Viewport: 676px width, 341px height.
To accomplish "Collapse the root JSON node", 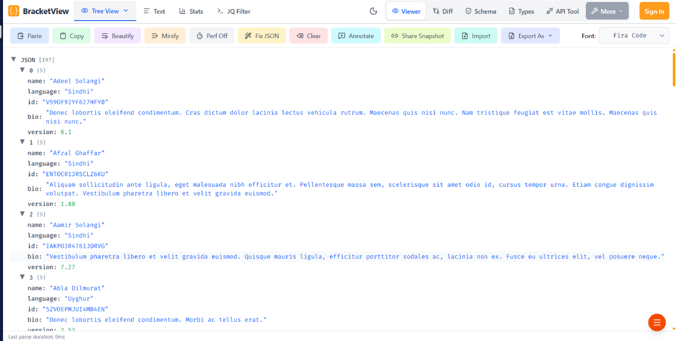I will pos(14,59).
